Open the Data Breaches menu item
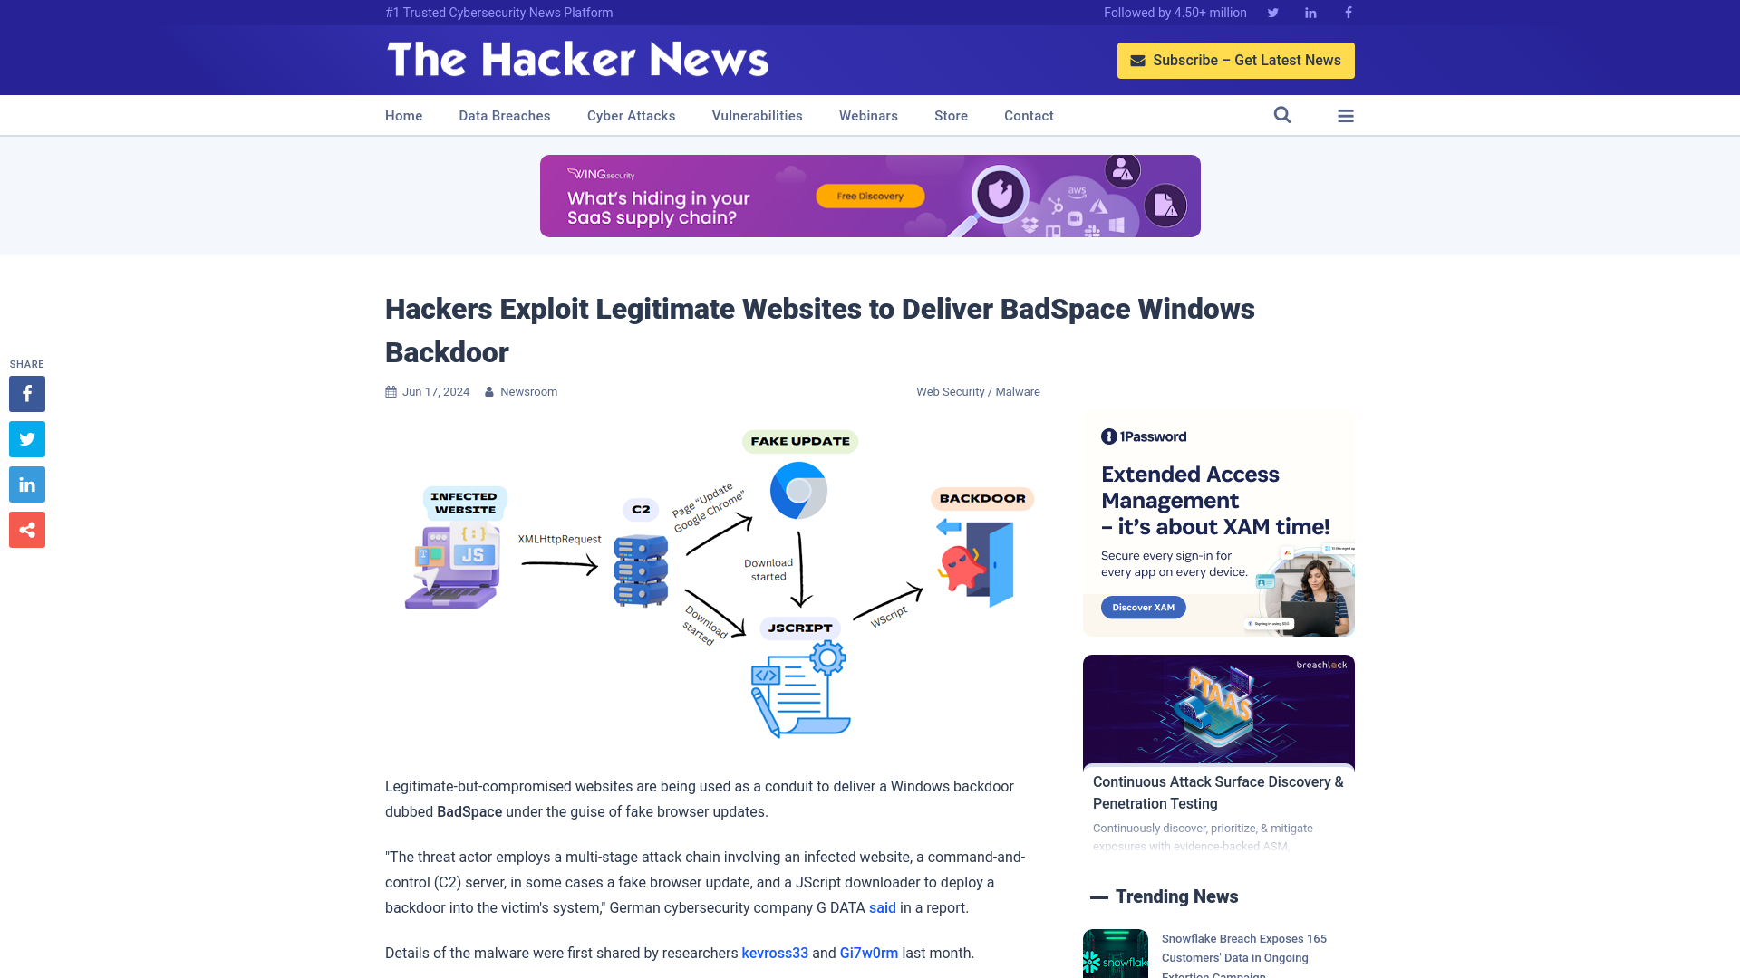 pyautogui.click(x=504, y=115)
